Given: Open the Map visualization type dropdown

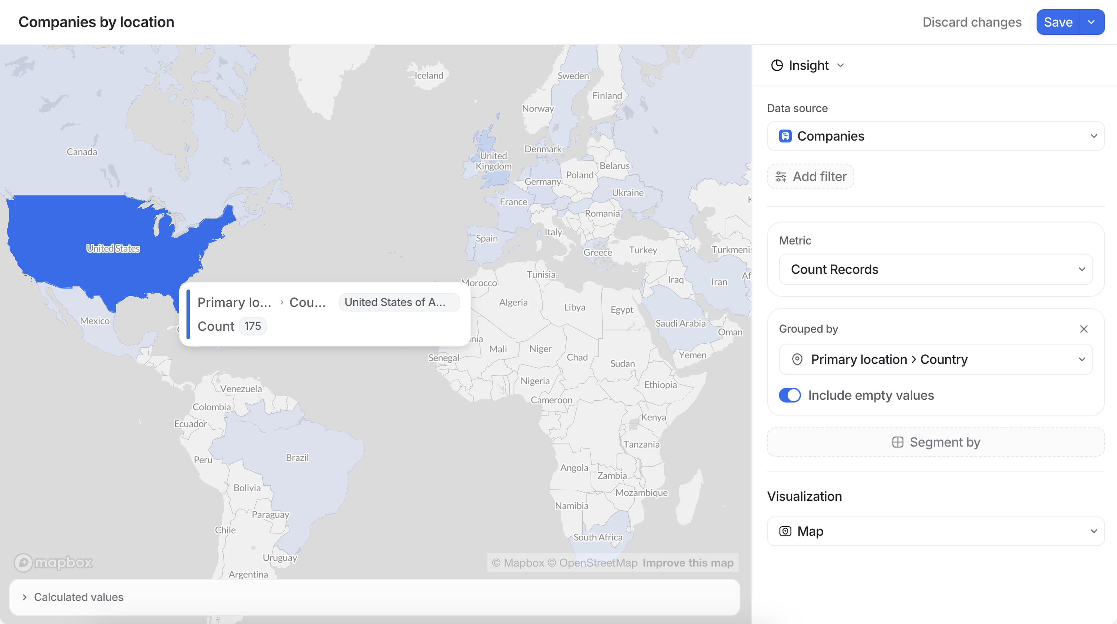Looking at the screenshot, I should coord(935,531).
